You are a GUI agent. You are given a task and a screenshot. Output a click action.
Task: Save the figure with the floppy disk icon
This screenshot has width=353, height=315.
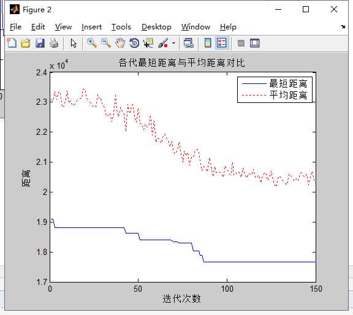(40, 43)
